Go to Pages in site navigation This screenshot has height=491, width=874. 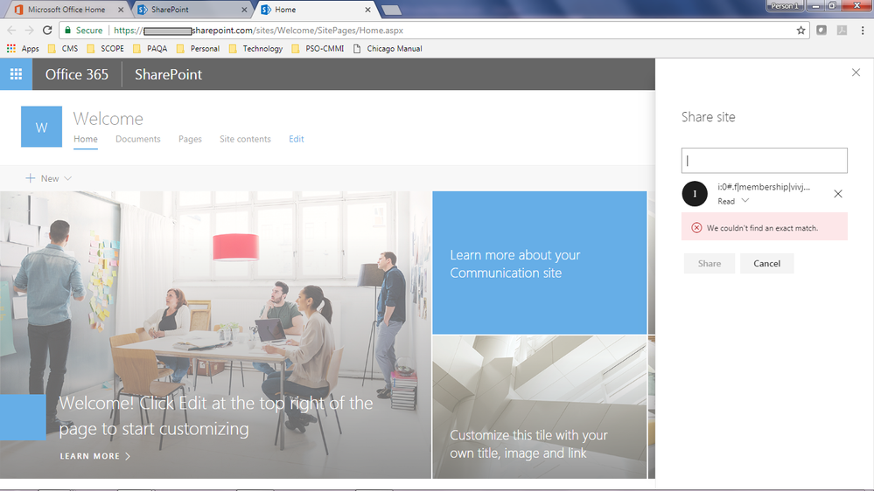click(190, 139)
